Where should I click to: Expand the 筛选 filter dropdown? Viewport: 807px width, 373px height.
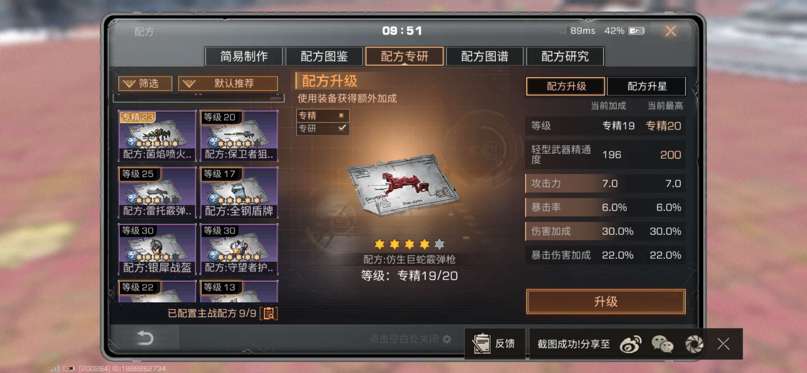click(145, 83)
